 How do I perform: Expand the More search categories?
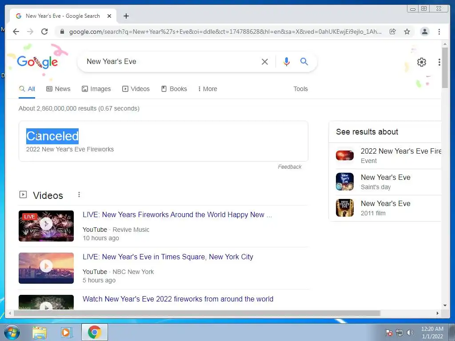[208, 89]
